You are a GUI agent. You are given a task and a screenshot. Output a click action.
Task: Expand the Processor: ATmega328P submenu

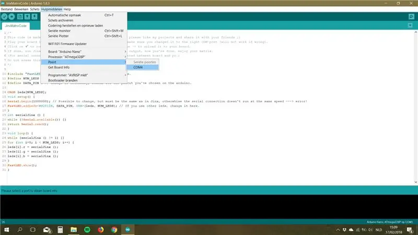[84, 57]
